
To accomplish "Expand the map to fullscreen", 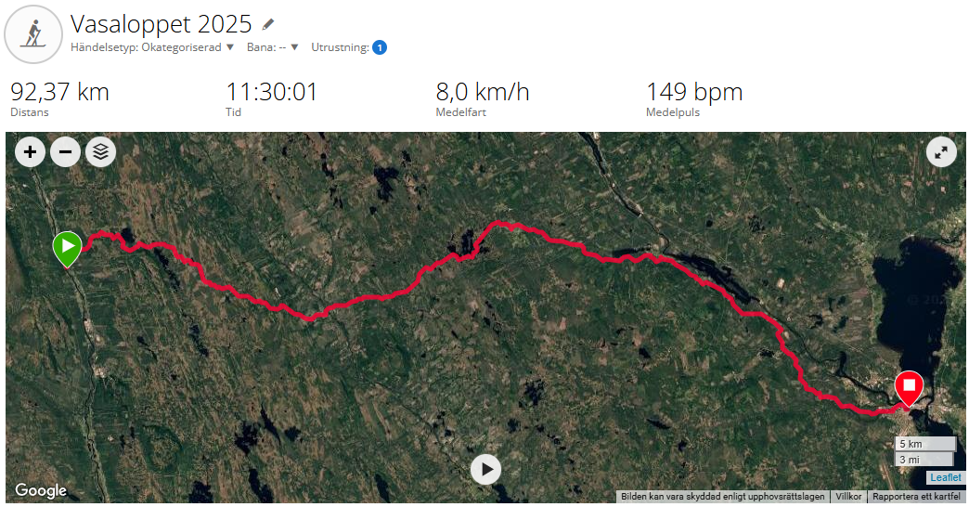I will [941, 152].
